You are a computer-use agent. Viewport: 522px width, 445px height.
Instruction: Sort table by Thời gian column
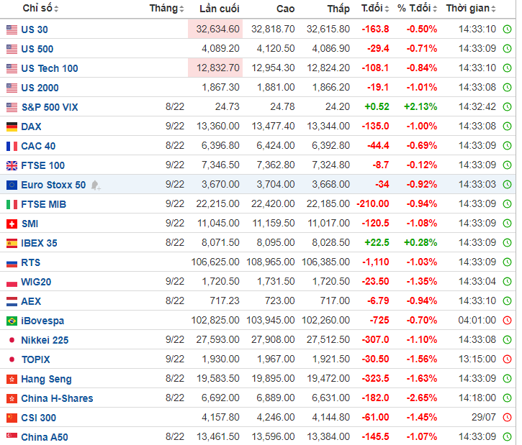[x=471, y=9]
